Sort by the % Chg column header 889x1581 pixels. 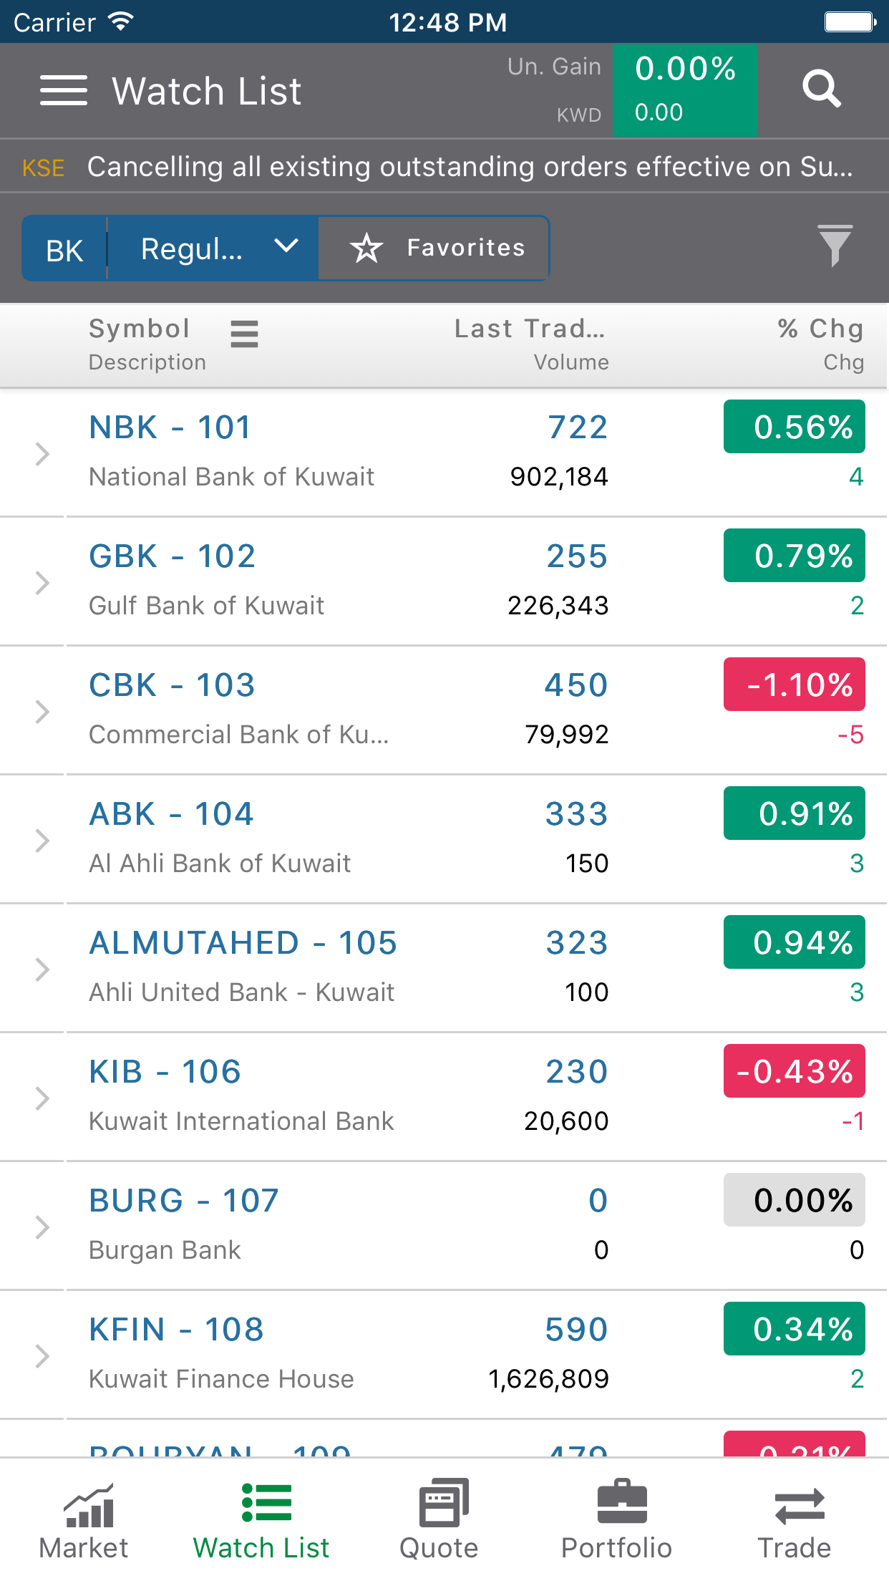pyautogui.click(x=820, y=329)
